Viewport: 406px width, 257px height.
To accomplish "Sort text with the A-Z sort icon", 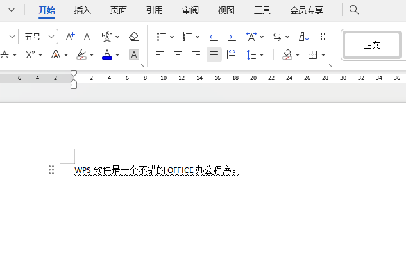I will coord(304,37).
